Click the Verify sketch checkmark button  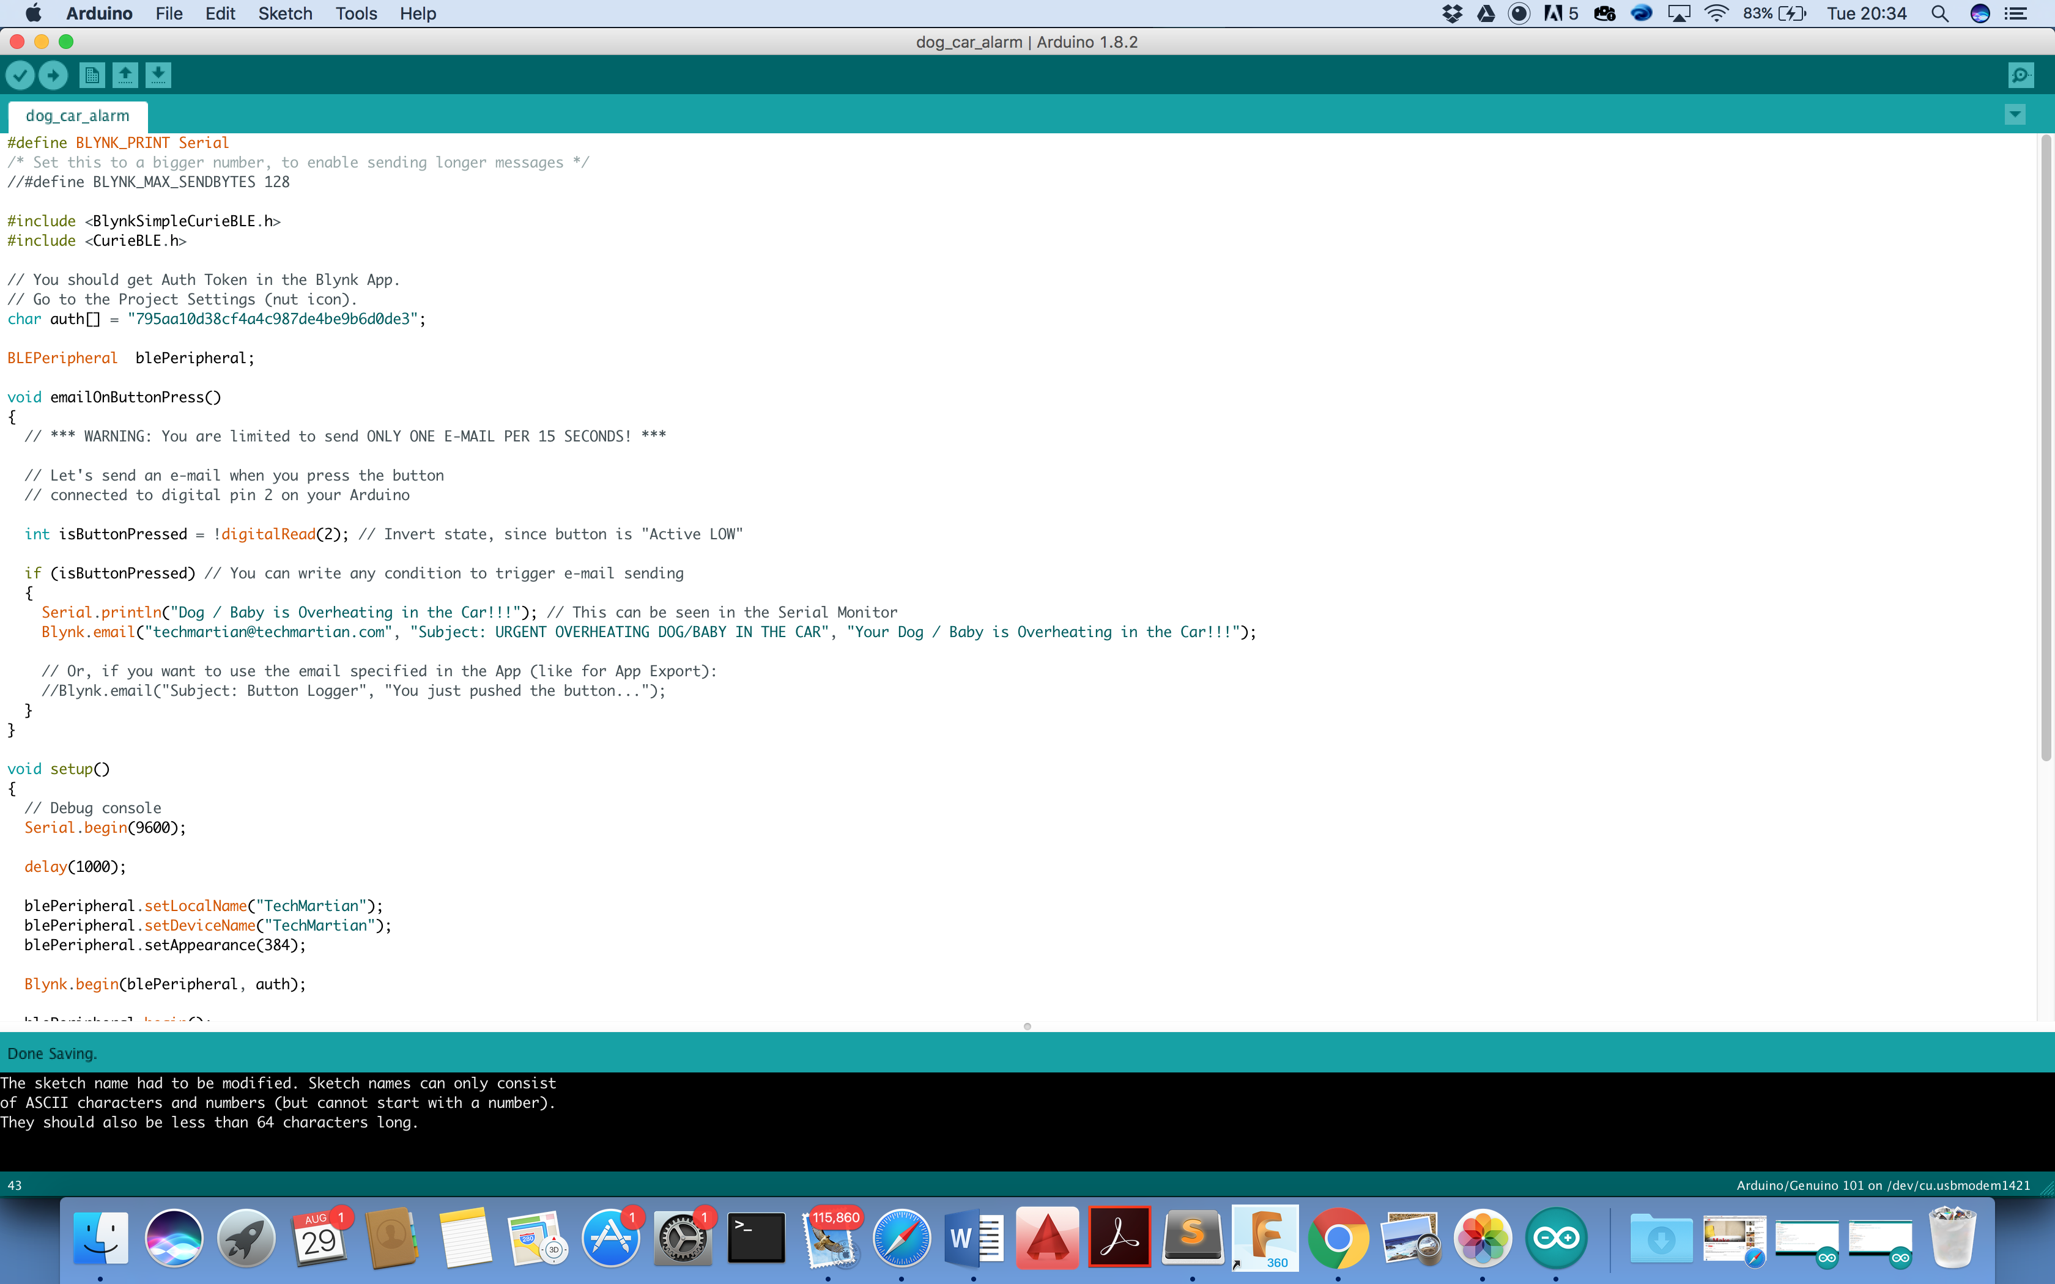[20, 76]
